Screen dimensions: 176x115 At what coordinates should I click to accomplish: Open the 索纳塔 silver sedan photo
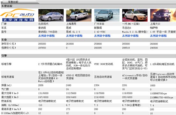click(x=51, y=15)
